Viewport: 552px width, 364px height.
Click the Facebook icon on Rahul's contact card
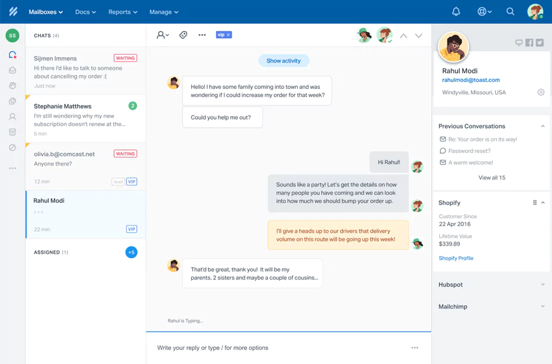tap(530, 42)
